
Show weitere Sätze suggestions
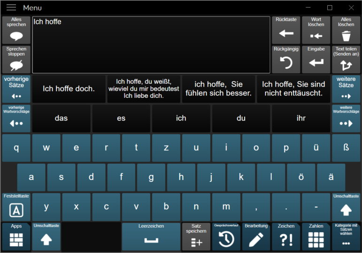(x=346, y=89)
